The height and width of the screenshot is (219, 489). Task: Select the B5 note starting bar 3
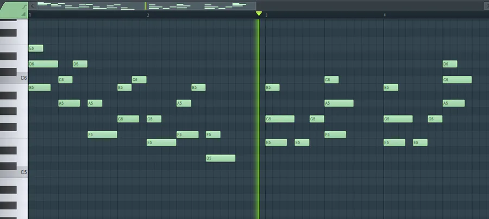(273, 87)
